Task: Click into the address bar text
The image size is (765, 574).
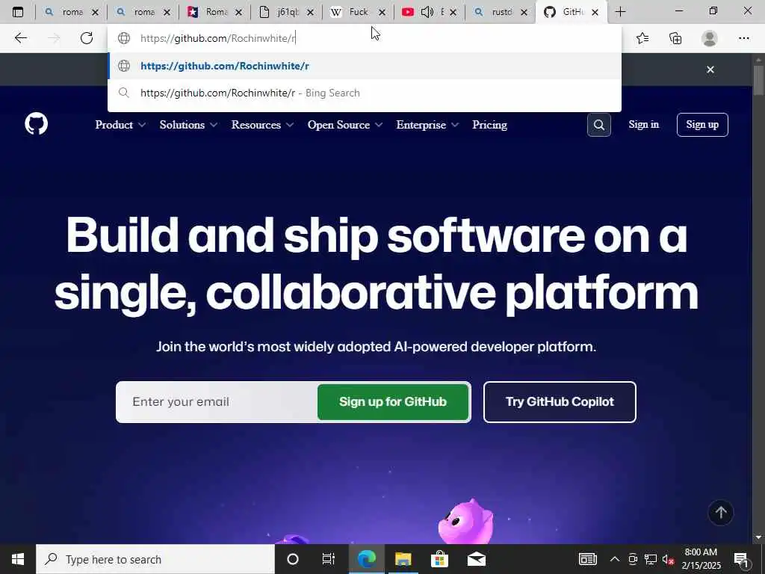Action: click(x=218, y=38)
